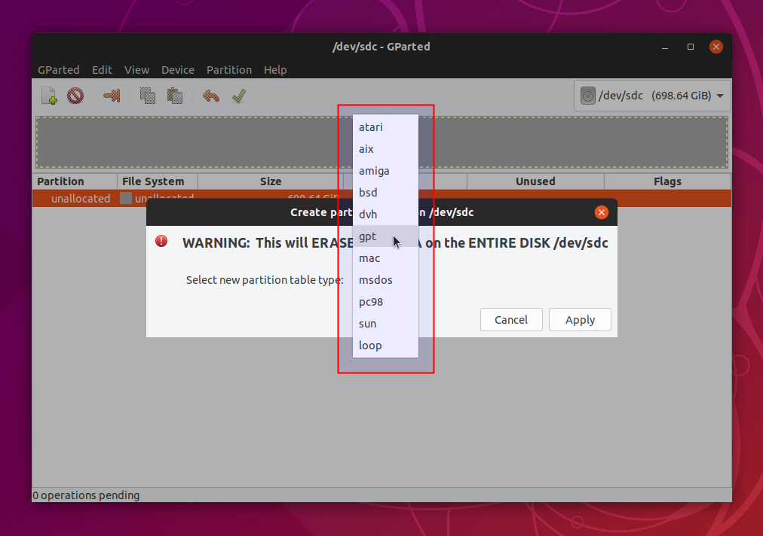Open the GParted menu
763x536 pixels.
[59, 70]
